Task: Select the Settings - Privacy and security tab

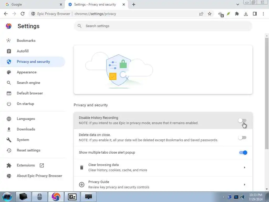Action: (x=96, y=4)
